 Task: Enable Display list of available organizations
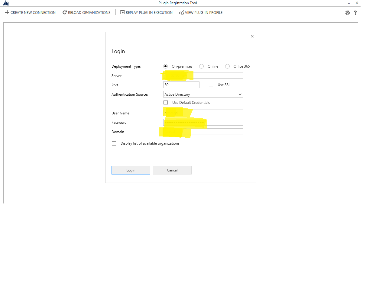click(114, 143)
